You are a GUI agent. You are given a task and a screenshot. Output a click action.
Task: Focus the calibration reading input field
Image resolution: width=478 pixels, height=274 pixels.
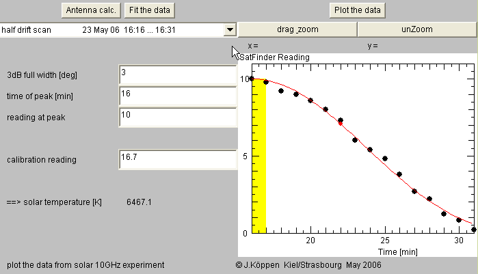(x=178, y=159)
